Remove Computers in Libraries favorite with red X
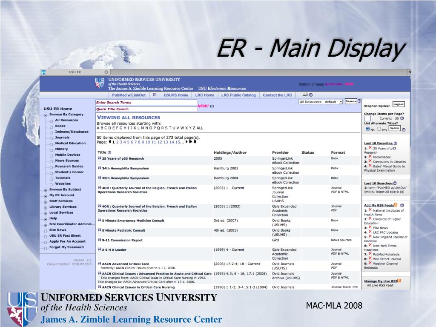The width and height of the screenshot is (436, 327). tap(370, 161)
